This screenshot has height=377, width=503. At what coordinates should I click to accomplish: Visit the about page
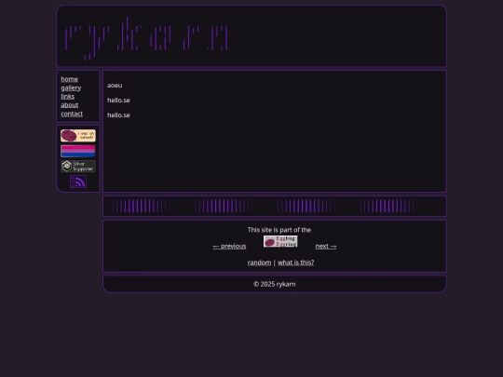[70, 105]
